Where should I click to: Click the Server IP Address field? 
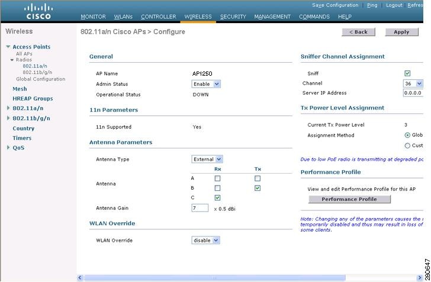[x=413, y=93]
